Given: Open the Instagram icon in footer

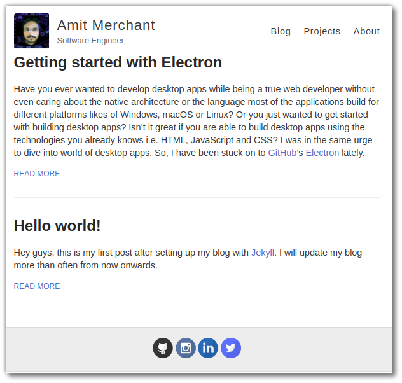Looking at the screenshot, I should pos(186,348).
